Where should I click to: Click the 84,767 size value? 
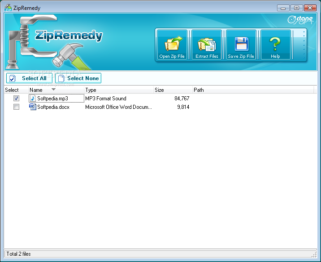pos(182,99)
